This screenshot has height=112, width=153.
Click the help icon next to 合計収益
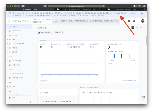pos(97,44)
